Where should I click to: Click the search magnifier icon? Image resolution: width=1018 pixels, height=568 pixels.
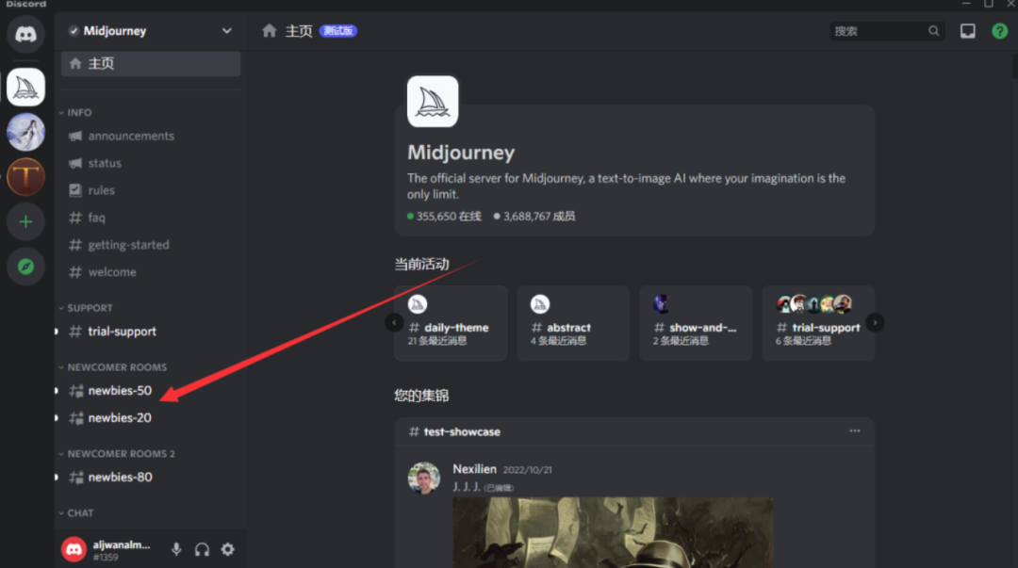(933, 30)
